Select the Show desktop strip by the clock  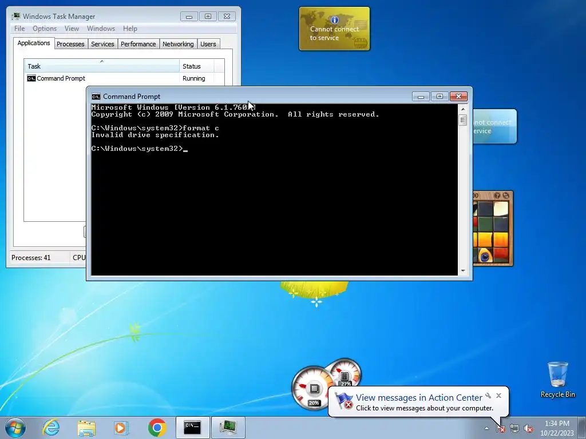pyautogui.click(x=583, y=428)
